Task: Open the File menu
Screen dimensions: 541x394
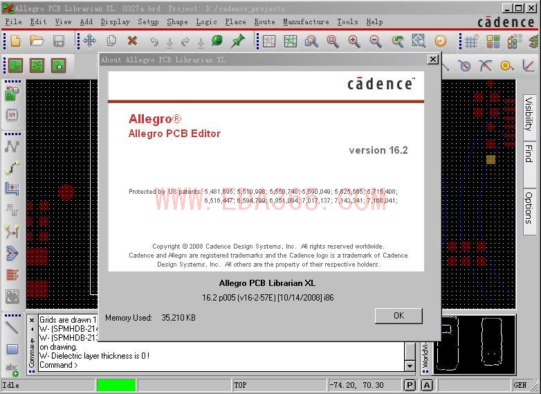Action: (x=13, y=21)
